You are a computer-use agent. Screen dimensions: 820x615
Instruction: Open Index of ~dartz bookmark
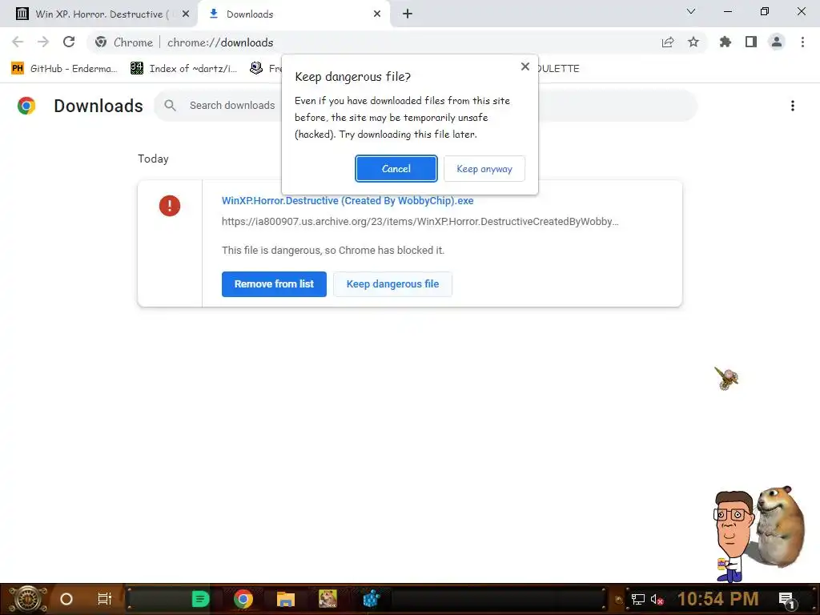click(x=183, y=69)
